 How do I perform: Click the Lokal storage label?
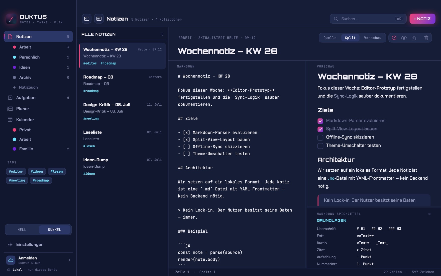[x=17, y=270]
